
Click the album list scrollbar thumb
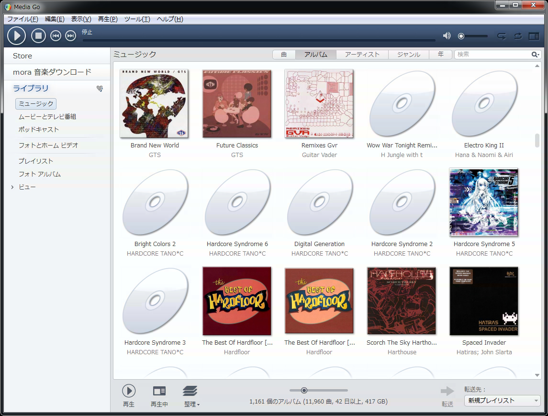[x=537, y=141]
